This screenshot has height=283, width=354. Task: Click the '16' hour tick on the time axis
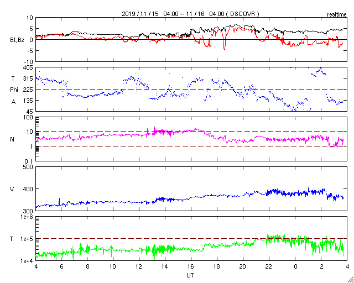click(x=191, y=266)
